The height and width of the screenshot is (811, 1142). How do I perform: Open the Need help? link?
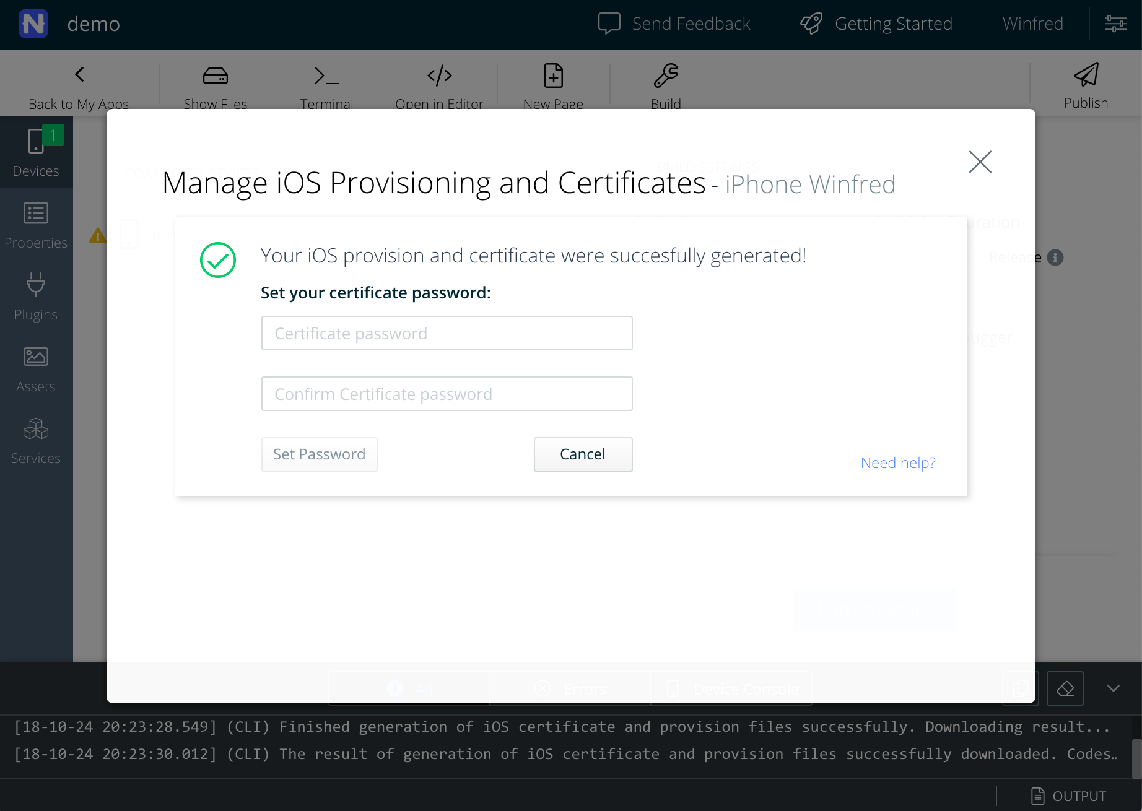pos(898,462)
